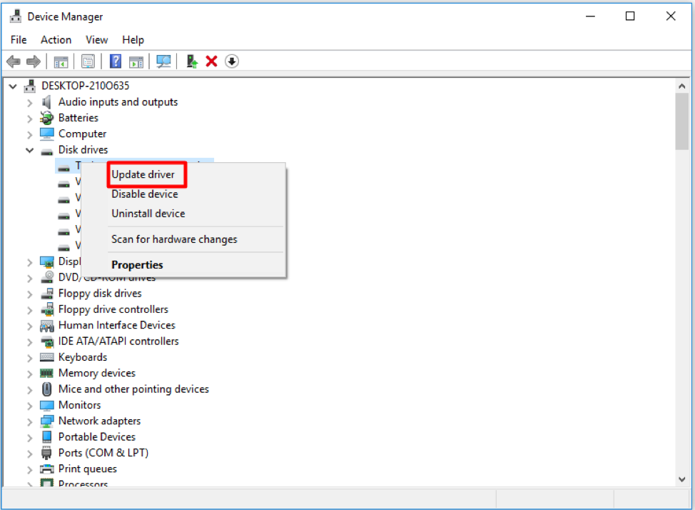
Task: Click the Keyboards category icon
Action: click(x=46, y=357)
